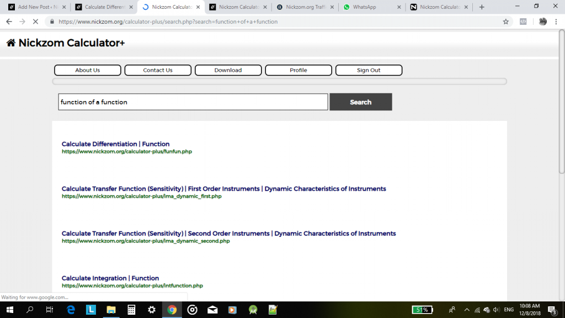Open the Profile page
565x318 pixels.
click(299, 70)
